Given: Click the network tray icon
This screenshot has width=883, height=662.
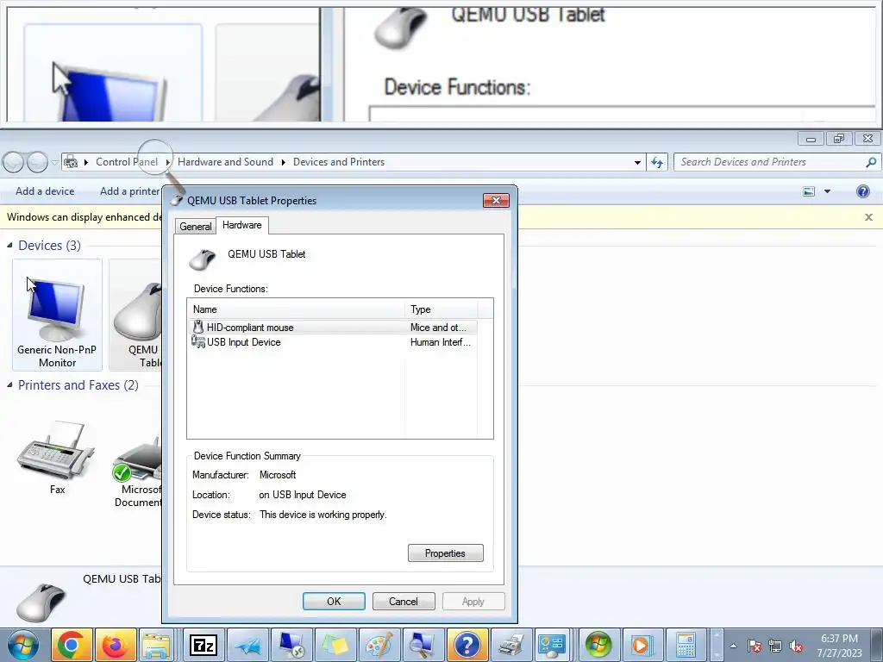Looking at the screenshot, I should [x=775, y=646].
